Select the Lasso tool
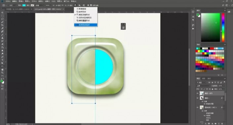This screenshot has width=233, height=125. click(2, 19)
